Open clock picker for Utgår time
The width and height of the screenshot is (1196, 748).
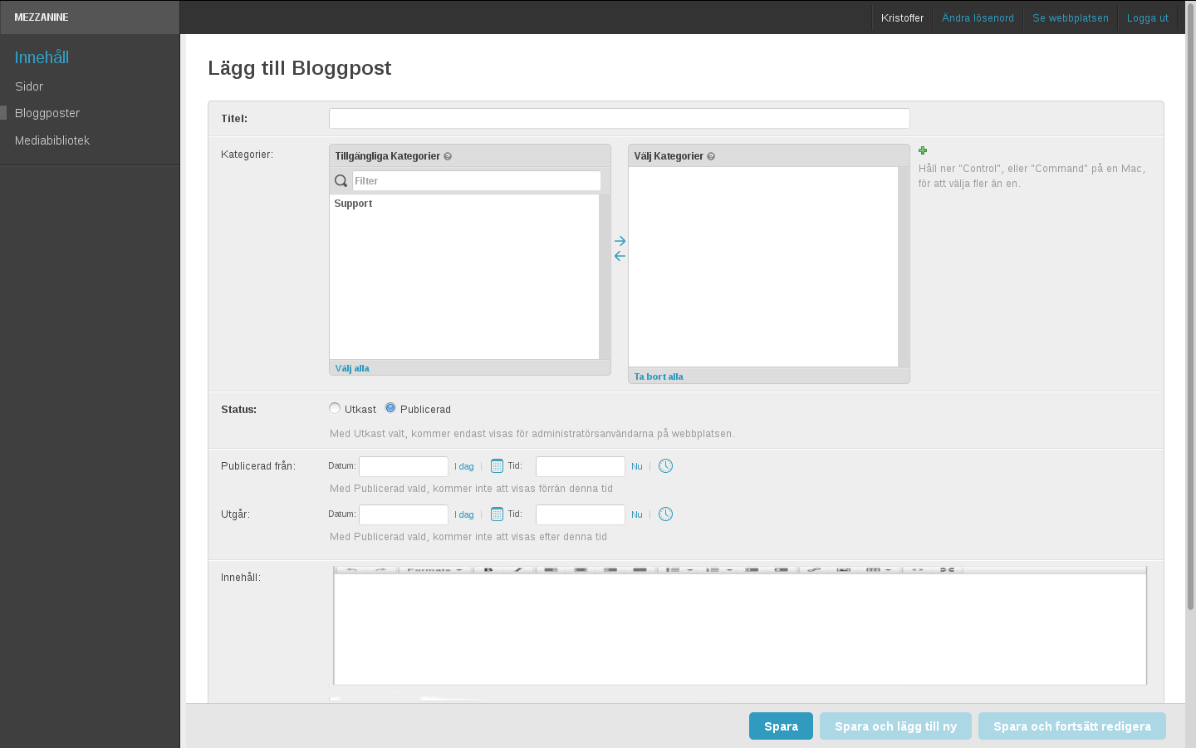[665, 514]
